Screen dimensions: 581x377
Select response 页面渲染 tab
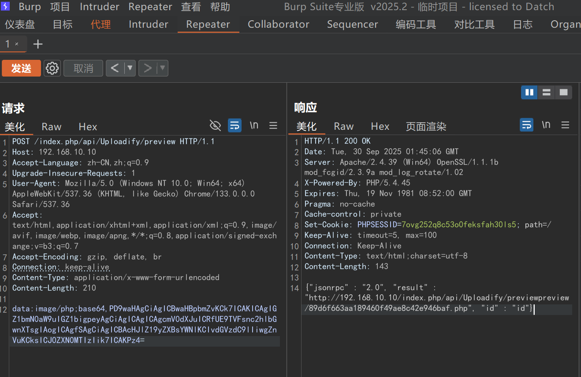click(x=426, y=126)
